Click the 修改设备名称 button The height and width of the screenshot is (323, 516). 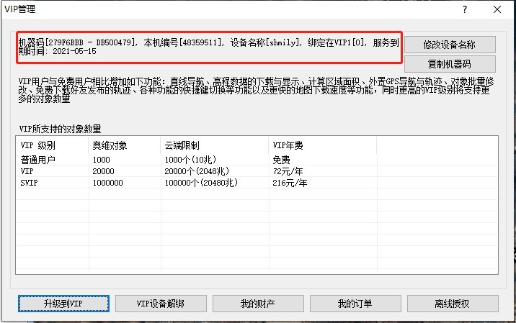[x=450, y=44]
